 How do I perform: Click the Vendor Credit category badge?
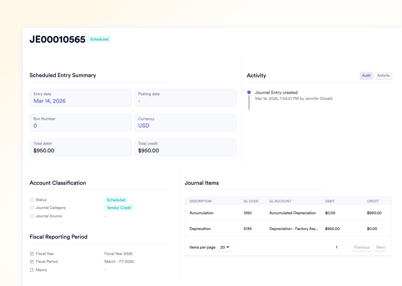click(x=119, y=208)
